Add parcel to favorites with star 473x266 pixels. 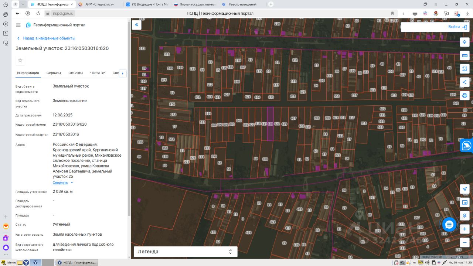click(x=20, y=60)
